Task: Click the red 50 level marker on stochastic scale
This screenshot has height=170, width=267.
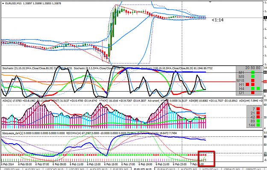Action: click(265, 82)
